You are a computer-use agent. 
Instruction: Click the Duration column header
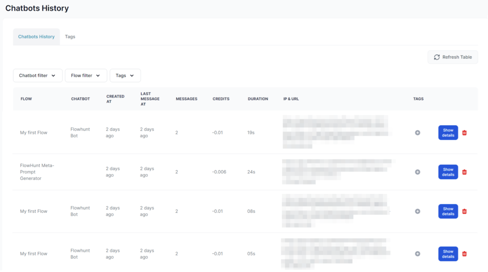click(x=258, y=99)
